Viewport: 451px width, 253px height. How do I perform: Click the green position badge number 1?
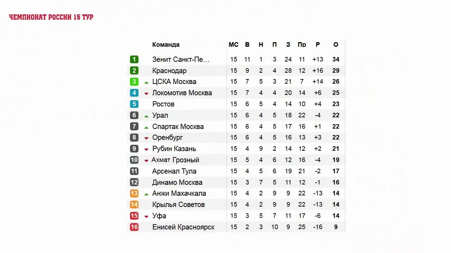pos(134,59)
